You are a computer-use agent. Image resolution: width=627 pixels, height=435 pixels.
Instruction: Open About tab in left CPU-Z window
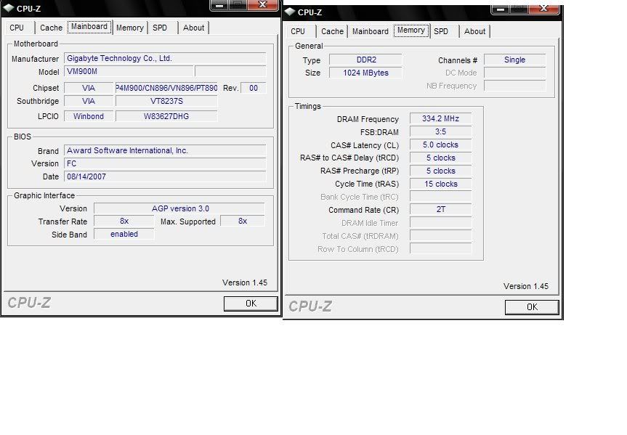pos(193,28)
